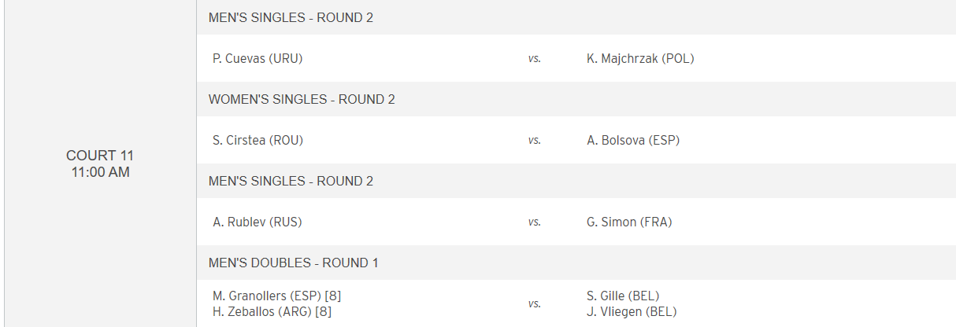
Task: Click the vs. in the Men's Doubles match
Action: click(535, 303)
